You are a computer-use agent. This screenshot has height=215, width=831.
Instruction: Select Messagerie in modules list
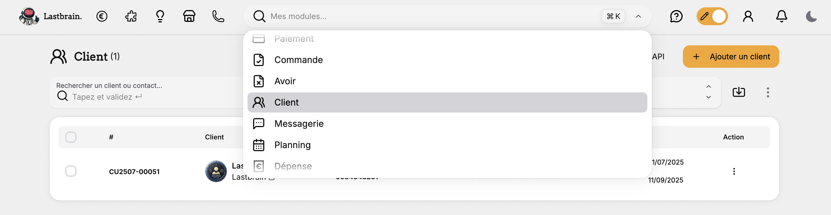point(299,124)
